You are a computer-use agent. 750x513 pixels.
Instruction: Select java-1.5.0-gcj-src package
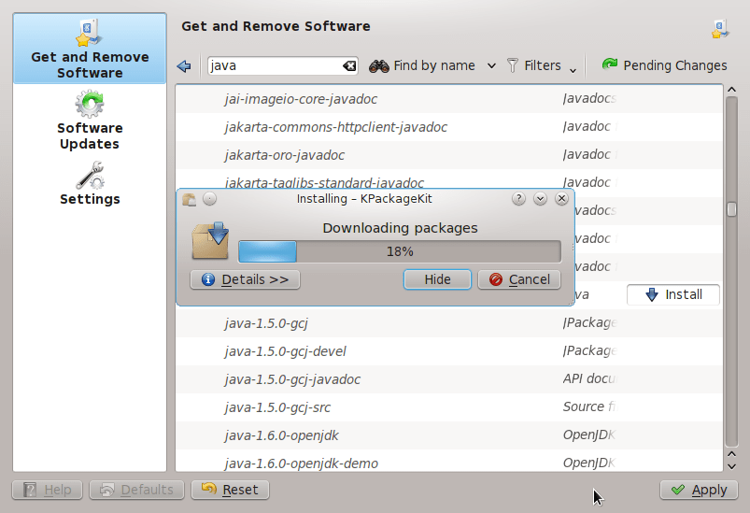tap(448, 407)
